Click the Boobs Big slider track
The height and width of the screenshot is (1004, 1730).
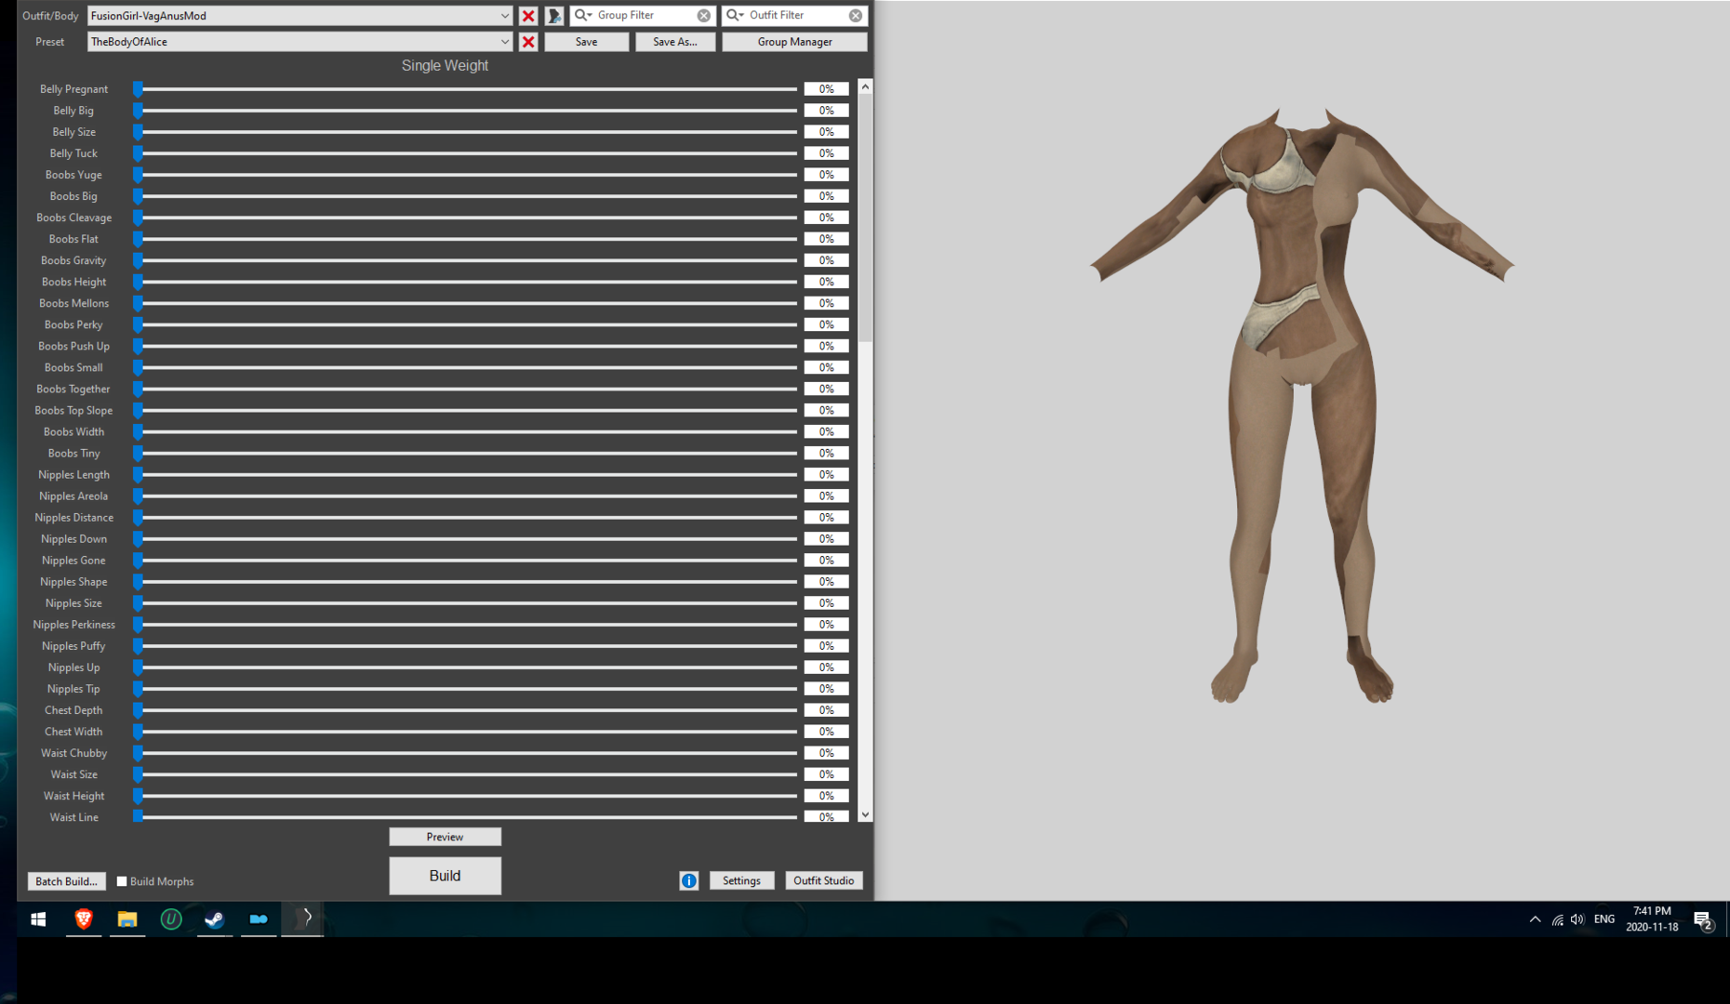tap(470, 196)
